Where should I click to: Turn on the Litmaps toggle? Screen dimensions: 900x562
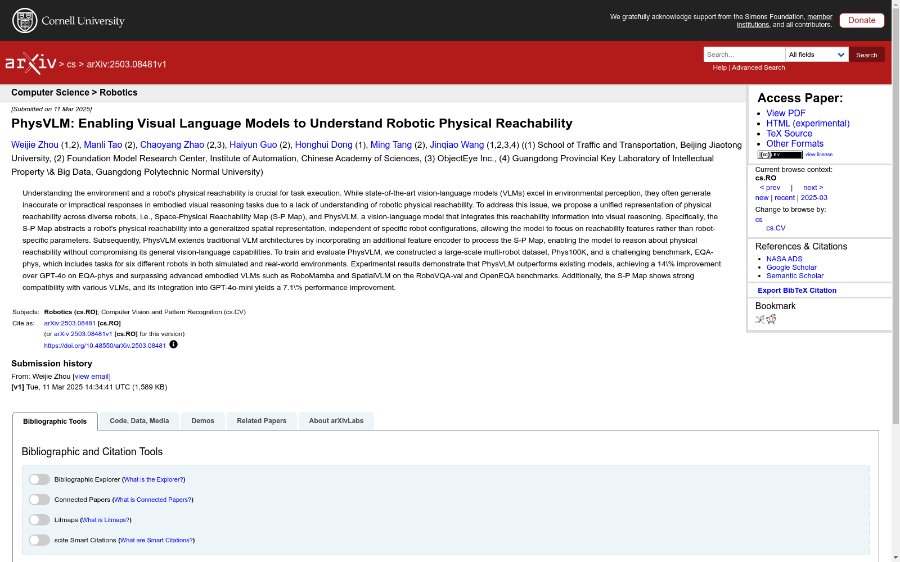(39, 520)
